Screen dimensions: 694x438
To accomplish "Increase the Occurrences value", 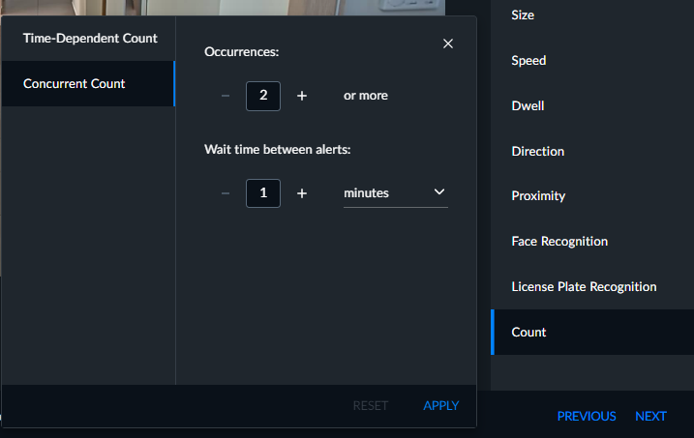I will [x=302, y=96].
